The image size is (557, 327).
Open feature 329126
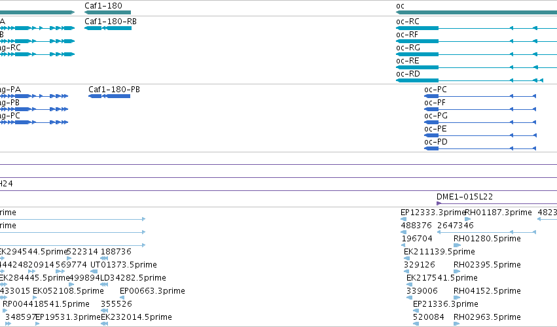(x=419, y=265)
